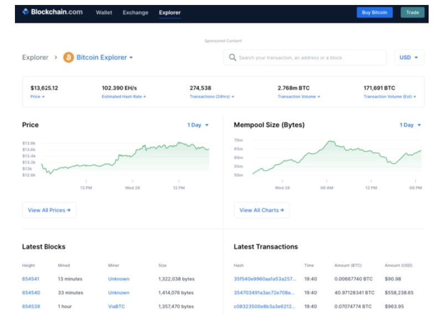Open the Price stat link
This screenshot has height=322, width=448.
[38, 96]
